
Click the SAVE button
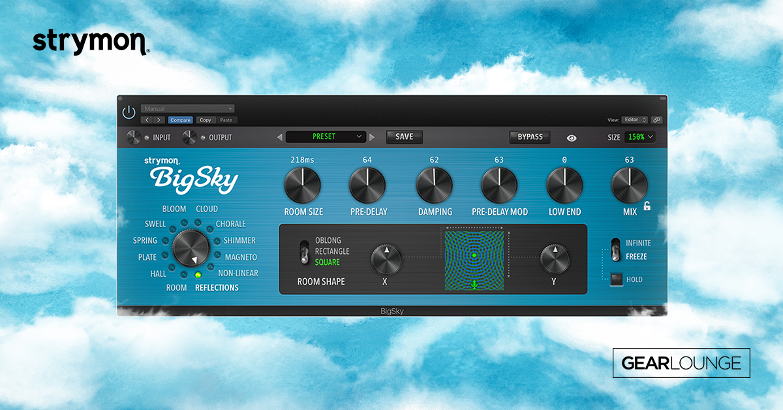pos(404,136)
